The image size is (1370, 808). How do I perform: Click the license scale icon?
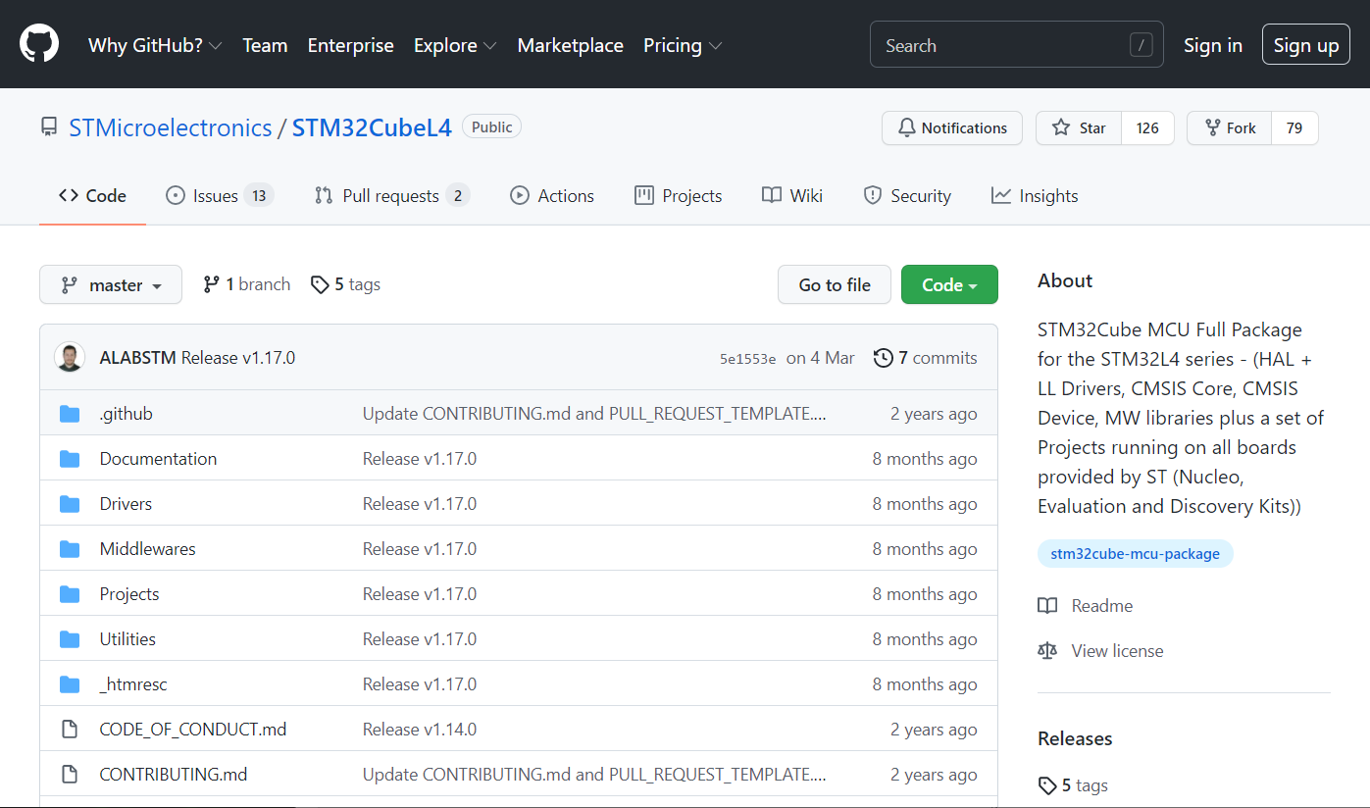(1047, 651)
